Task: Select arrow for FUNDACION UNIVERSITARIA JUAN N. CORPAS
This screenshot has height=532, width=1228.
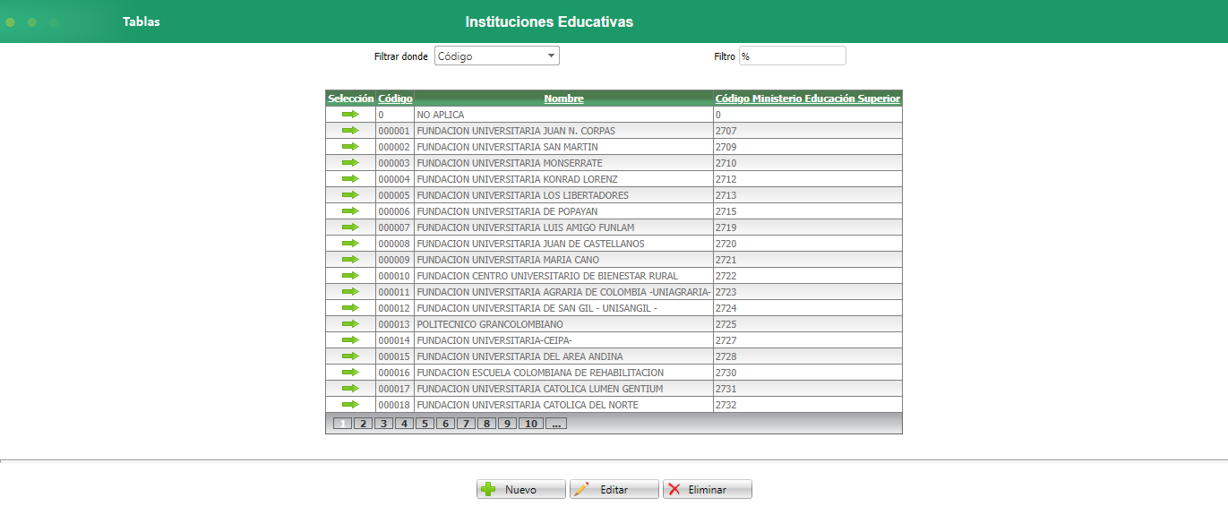Action: click(350, 131)
